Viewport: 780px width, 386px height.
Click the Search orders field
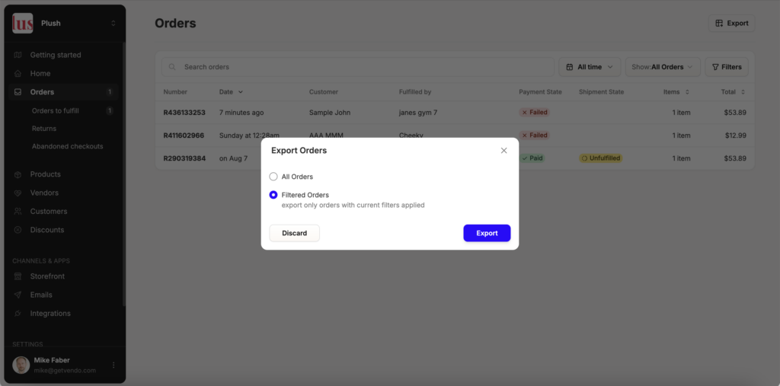tap(358, 67)
